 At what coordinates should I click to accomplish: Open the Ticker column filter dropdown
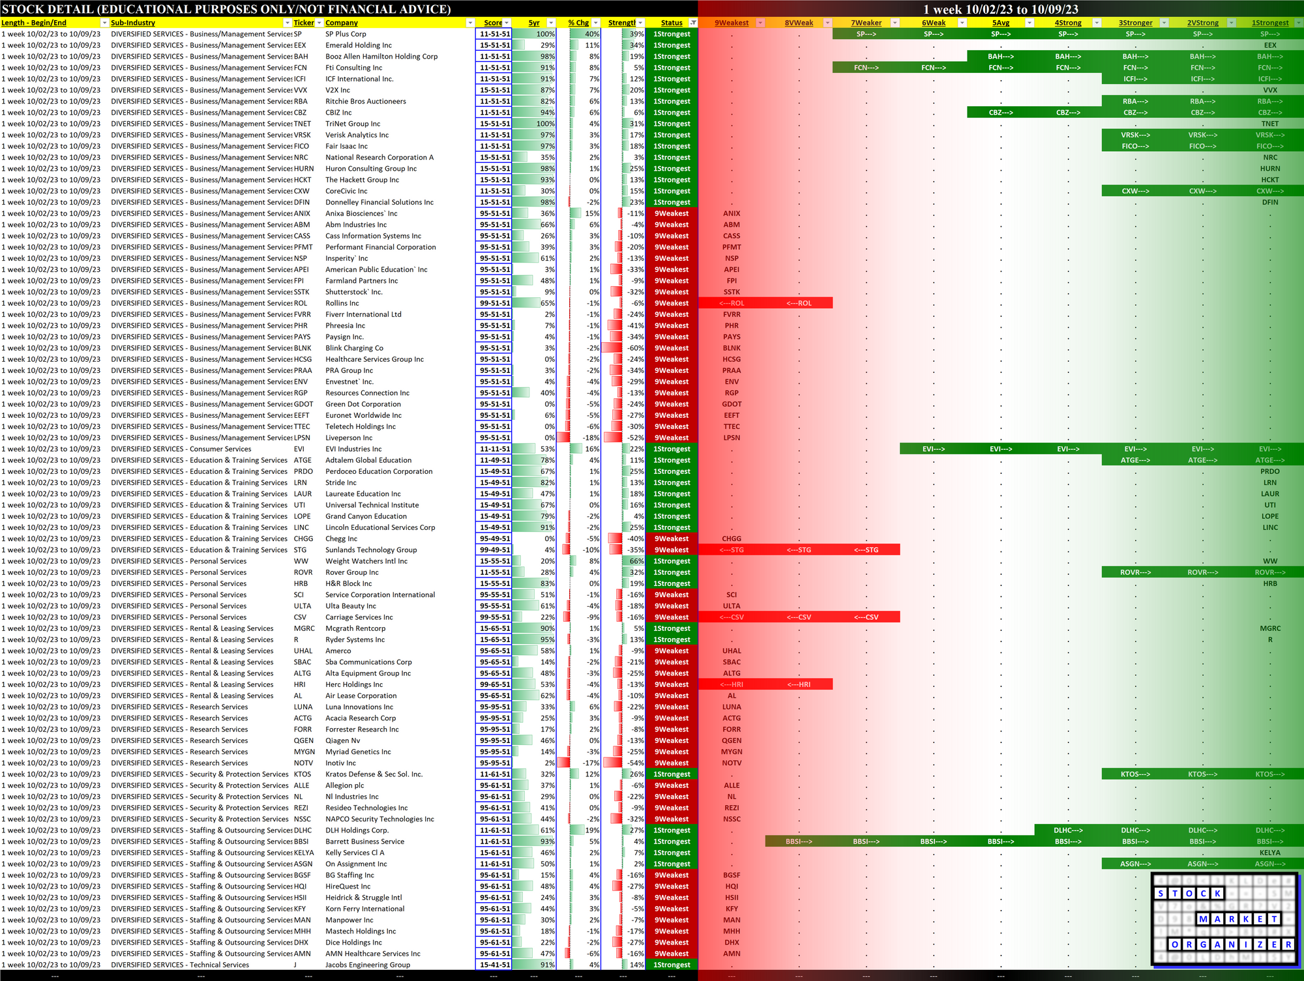point(319,23)
